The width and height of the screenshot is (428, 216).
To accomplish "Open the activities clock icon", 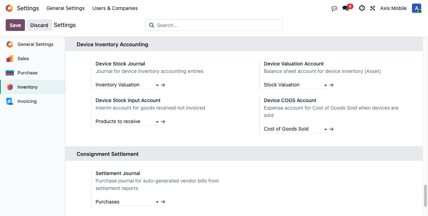I will click(362, 8).
